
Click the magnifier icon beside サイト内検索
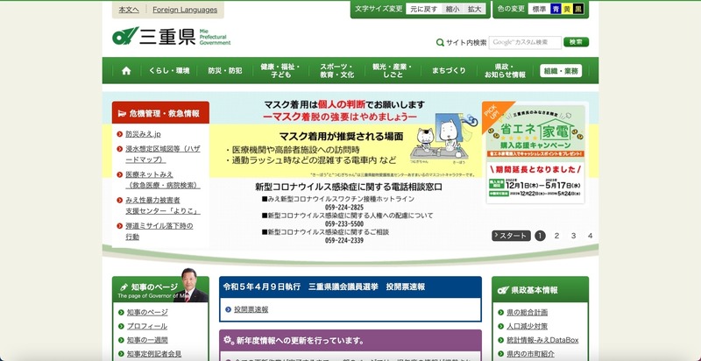coord(440,42)
